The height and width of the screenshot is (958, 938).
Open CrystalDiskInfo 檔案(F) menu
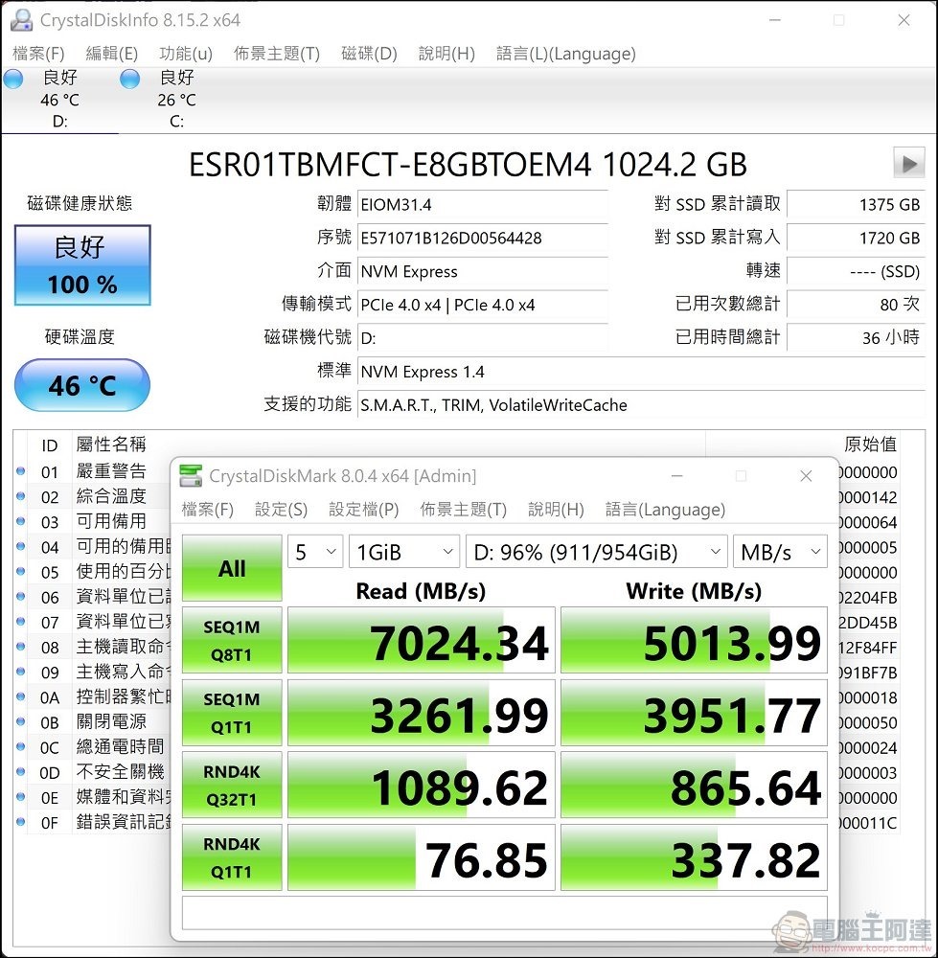[x=38, y=54]
